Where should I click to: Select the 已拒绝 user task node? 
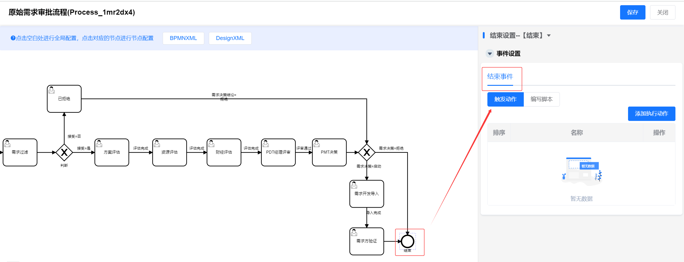[x=64, y=99]
